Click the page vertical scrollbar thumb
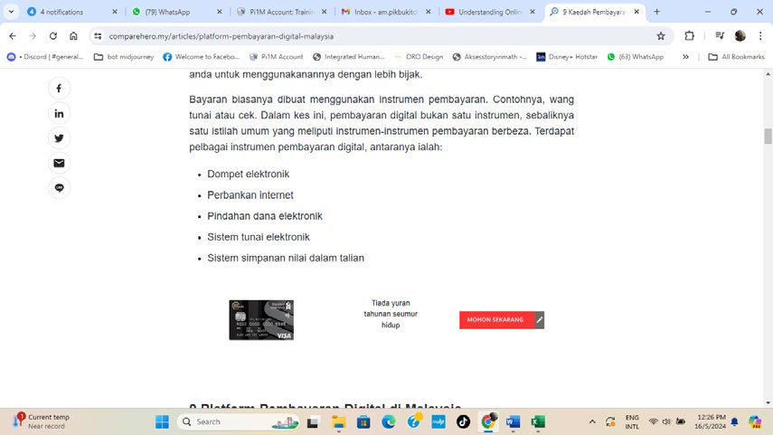Viewport: 773px width, 435px height. click(768, 137)
